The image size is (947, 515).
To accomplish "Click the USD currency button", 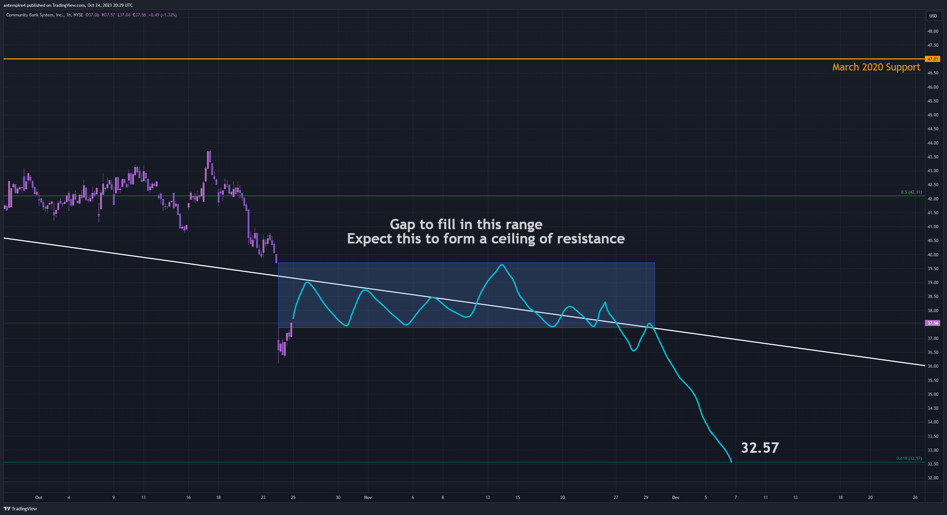I will [933, 16].
